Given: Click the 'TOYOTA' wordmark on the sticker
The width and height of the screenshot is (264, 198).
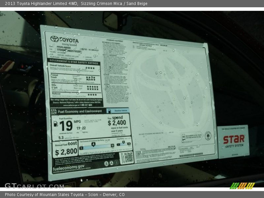Looking at the screenshot, I should (x=69, y=40).
